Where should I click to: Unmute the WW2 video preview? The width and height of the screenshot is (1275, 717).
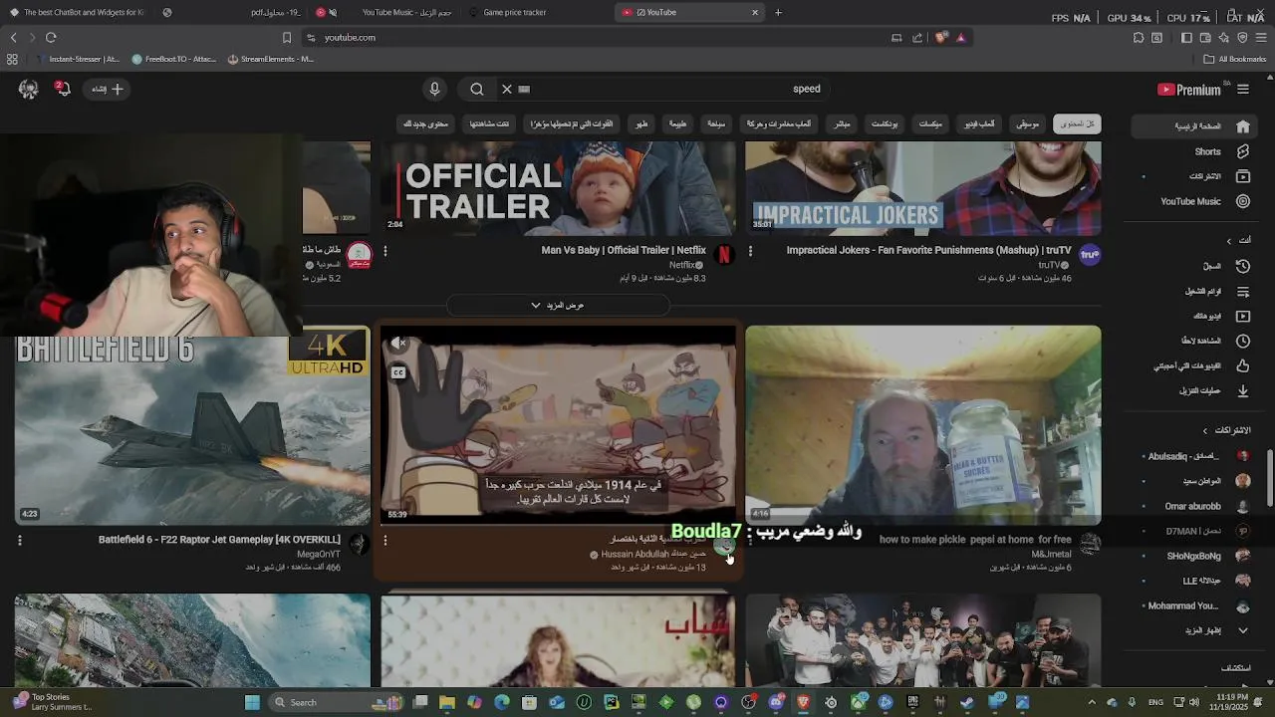point(398,344)
